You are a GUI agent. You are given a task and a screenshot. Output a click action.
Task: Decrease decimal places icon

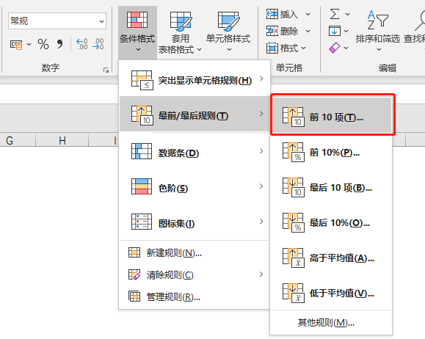coord(98,44)
